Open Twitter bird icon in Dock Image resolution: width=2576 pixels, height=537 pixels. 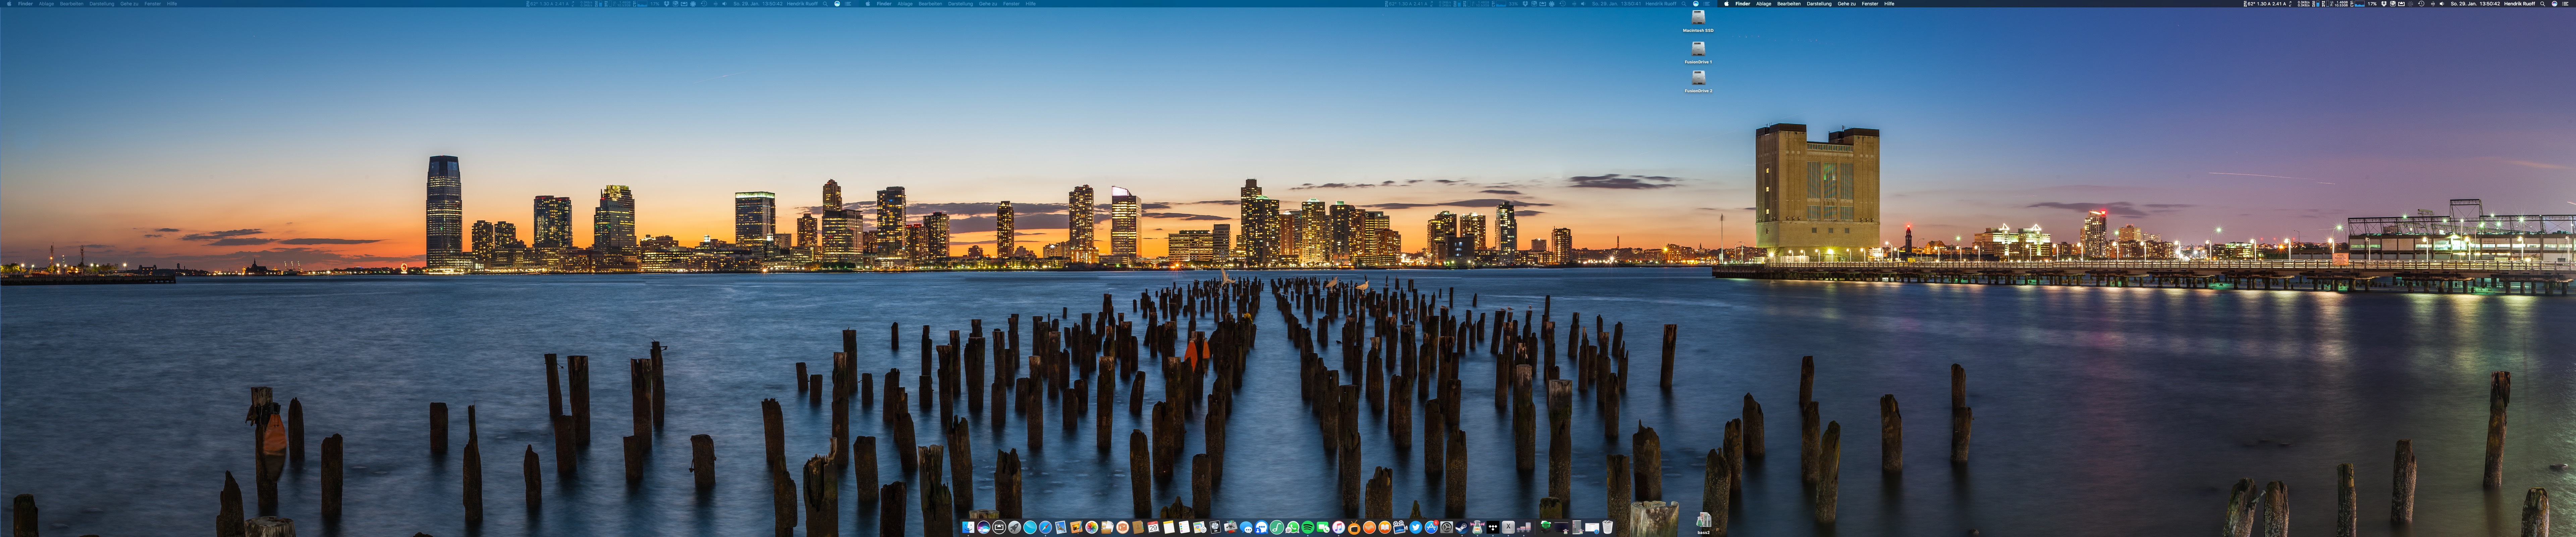point(1416,527)
